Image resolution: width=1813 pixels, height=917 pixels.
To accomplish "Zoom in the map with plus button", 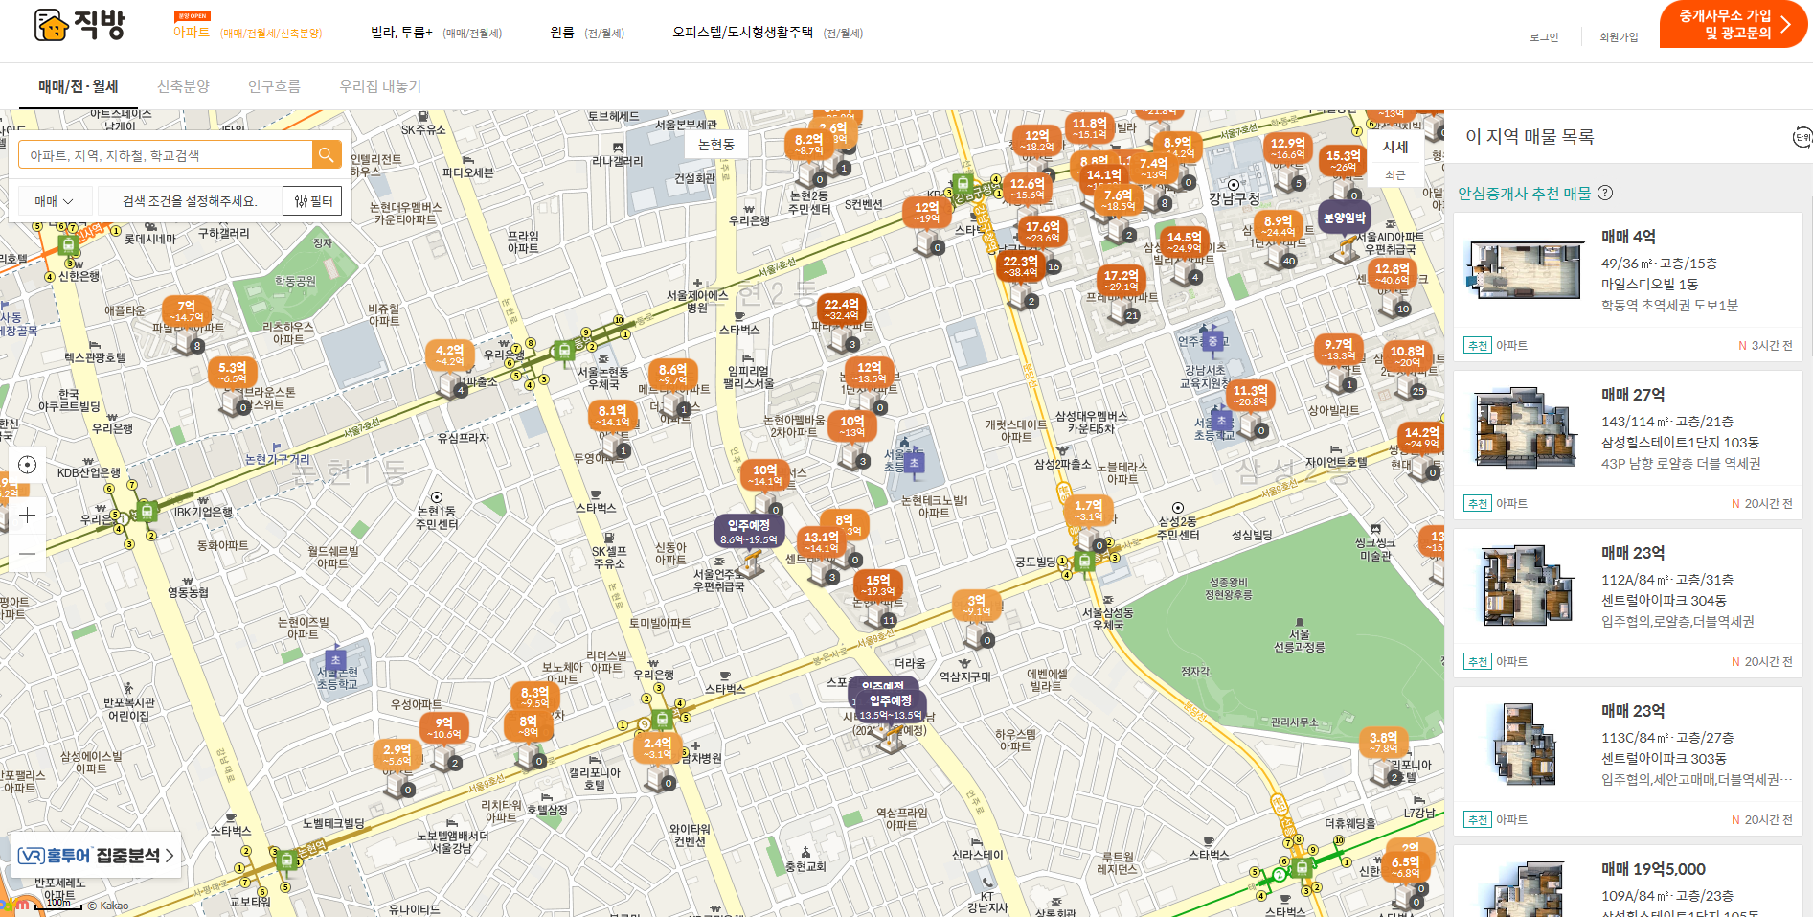I will (x=28, y=515).
